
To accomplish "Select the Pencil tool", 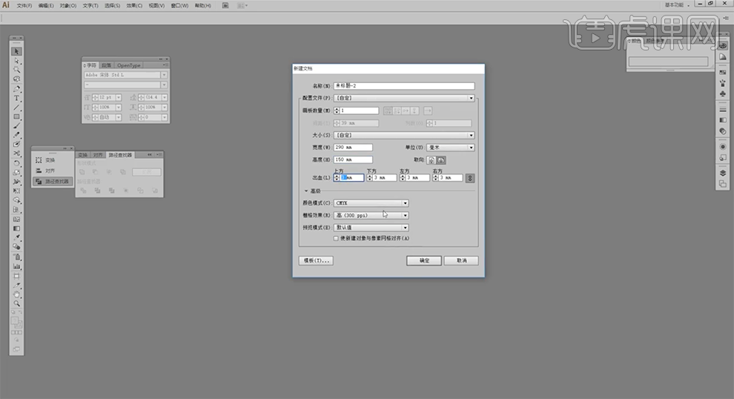I will coord(16,135).
